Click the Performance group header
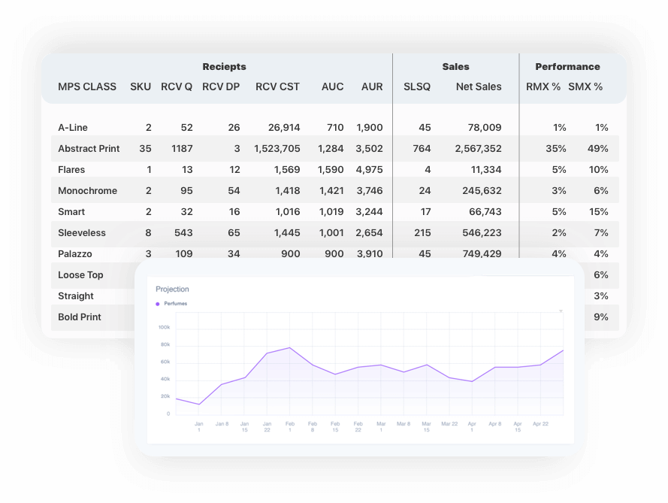The image size is (668, 503). tap(567, 66)
